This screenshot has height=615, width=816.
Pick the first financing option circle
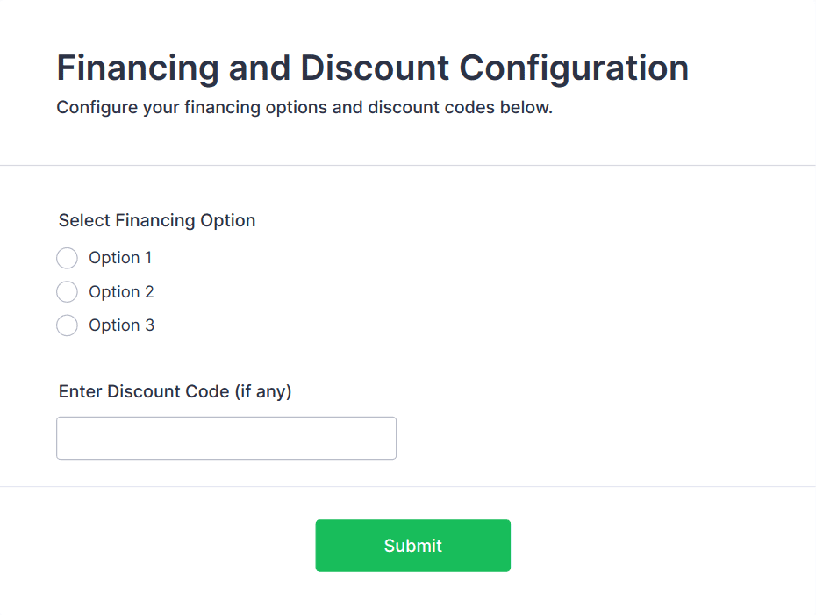67,258
